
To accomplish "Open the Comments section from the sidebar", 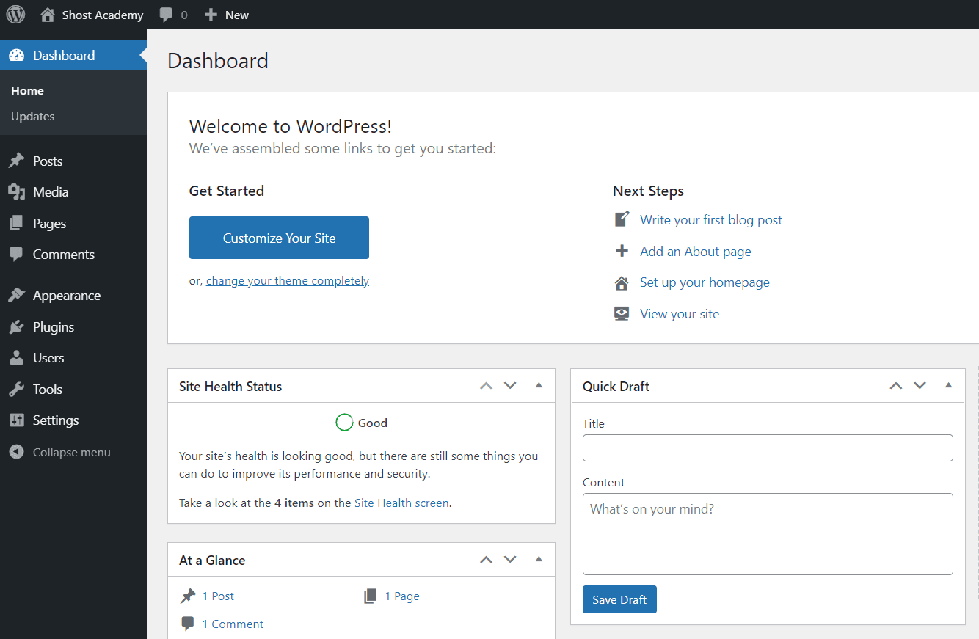I will tap(62, 254).
